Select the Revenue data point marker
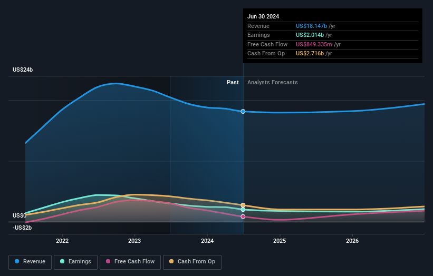Screen dimensions: 433x276 point(243,111)
